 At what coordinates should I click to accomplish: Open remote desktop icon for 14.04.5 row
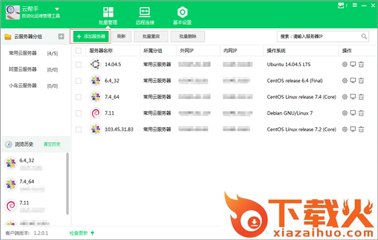pyautogui.click(x=353, y=64)
